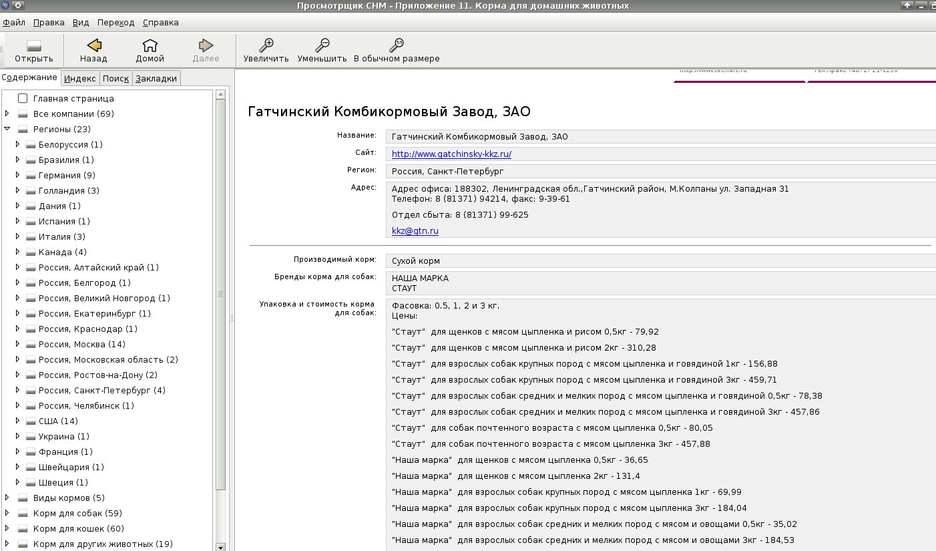Image resolution: width=936 pixels, height=551 pixels.
Task: Click the book icon beside Виды кормов (5)
Action: [23, 498]
